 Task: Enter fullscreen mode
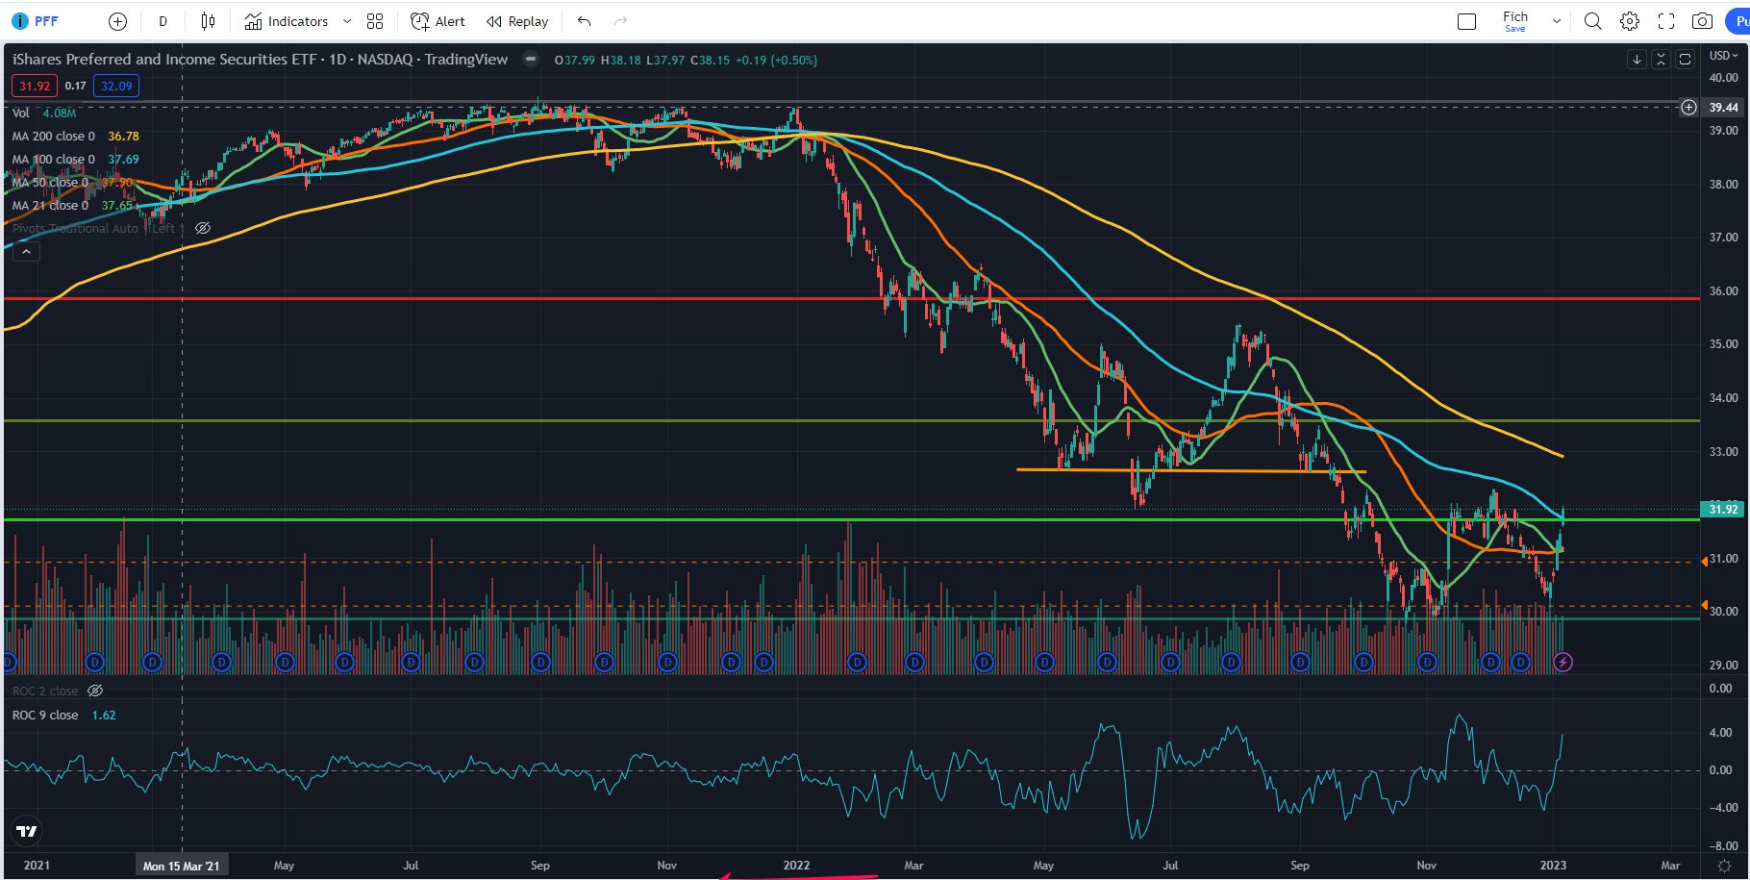pos(1665,21)
